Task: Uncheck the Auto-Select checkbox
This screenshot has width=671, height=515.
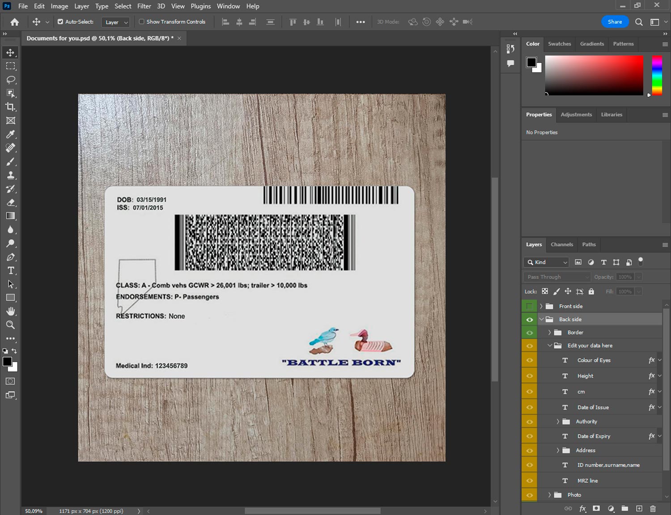Action: 60,21
